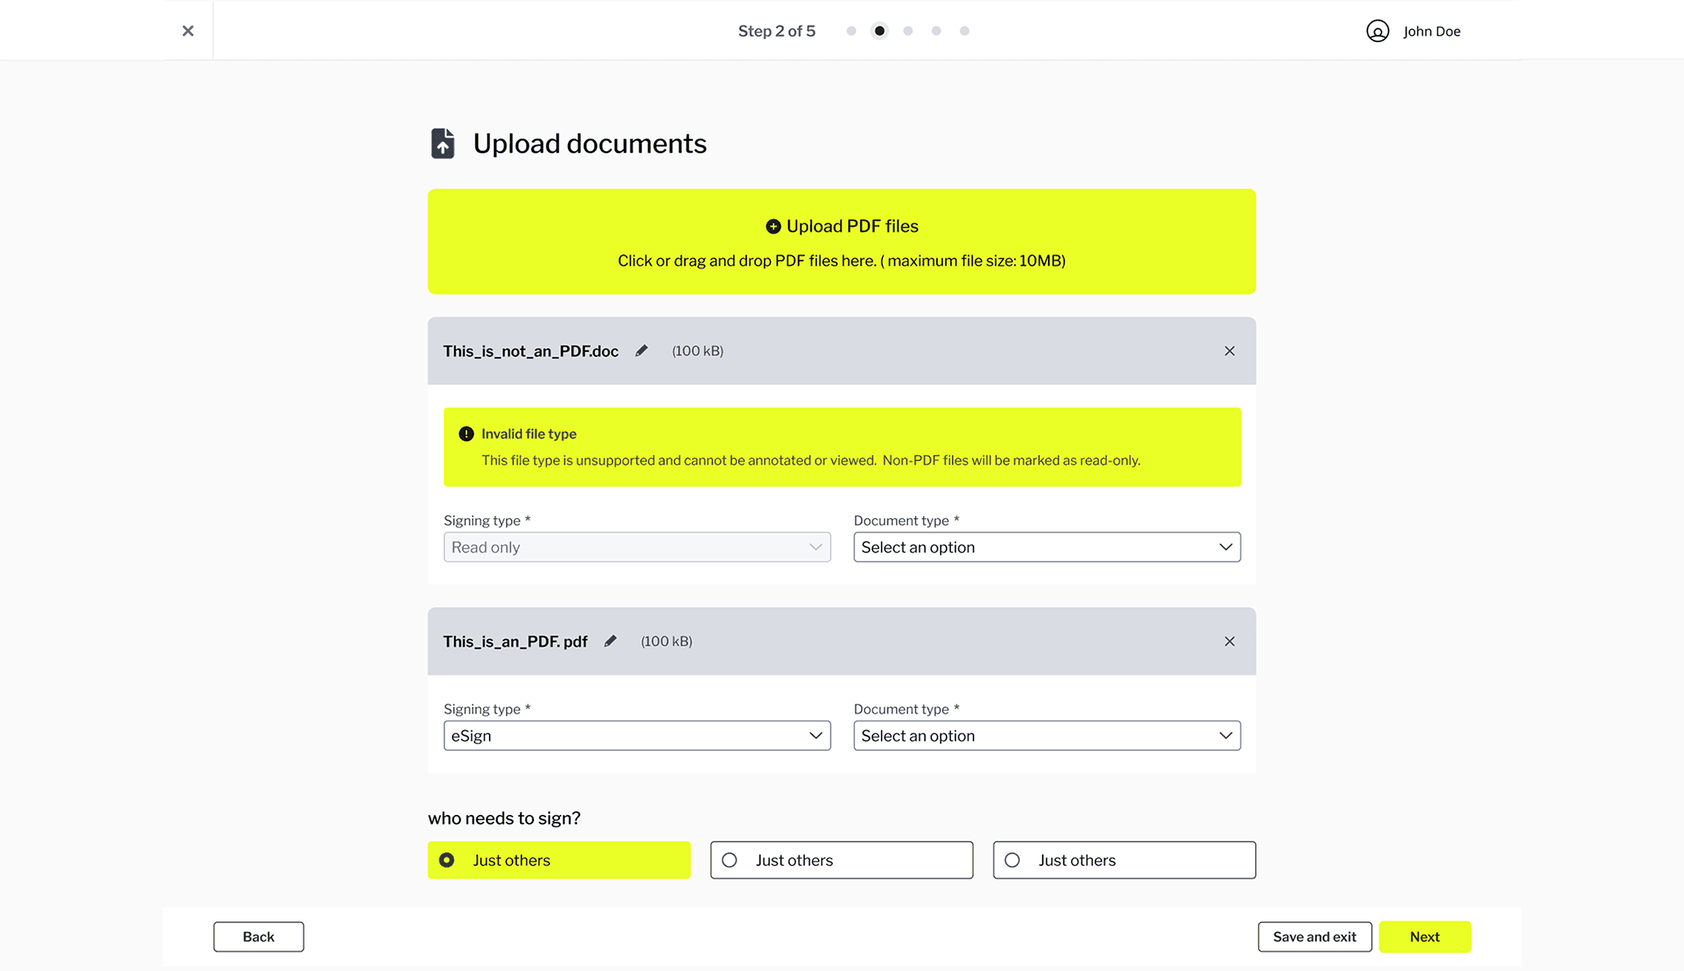Click the Invalid file type warning icon

click(x=466, y=434)
